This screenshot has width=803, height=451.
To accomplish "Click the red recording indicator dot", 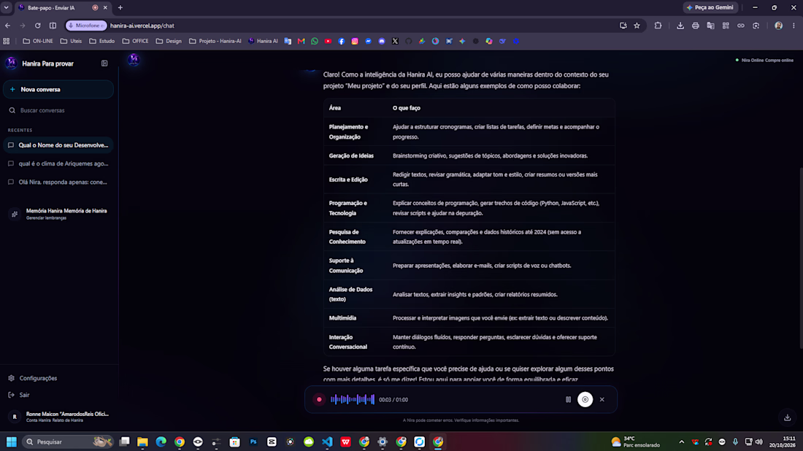I will 319,399.
